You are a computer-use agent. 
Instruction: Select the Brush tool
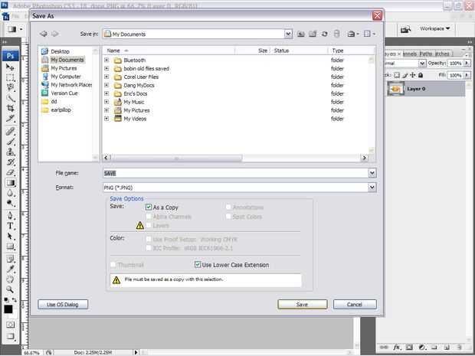(10, 142)
